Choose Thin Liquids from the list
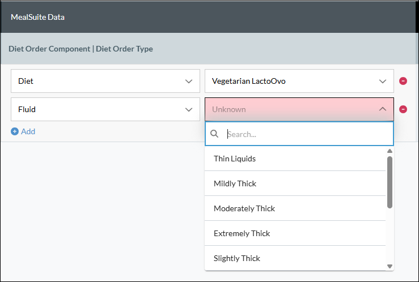 click(295, 159)
